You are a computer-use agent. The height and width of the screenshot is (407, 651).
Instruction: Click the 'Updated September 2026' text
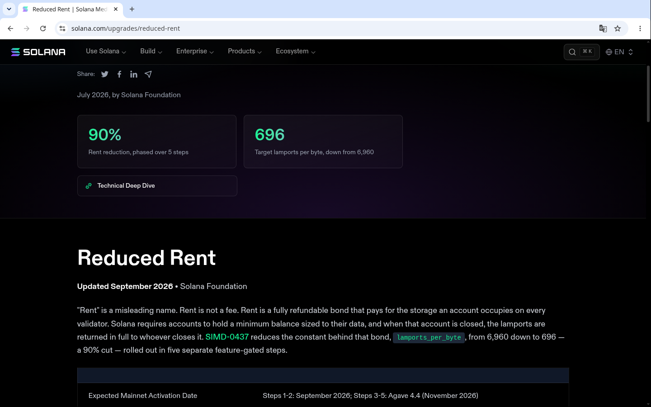pos(125,286)
